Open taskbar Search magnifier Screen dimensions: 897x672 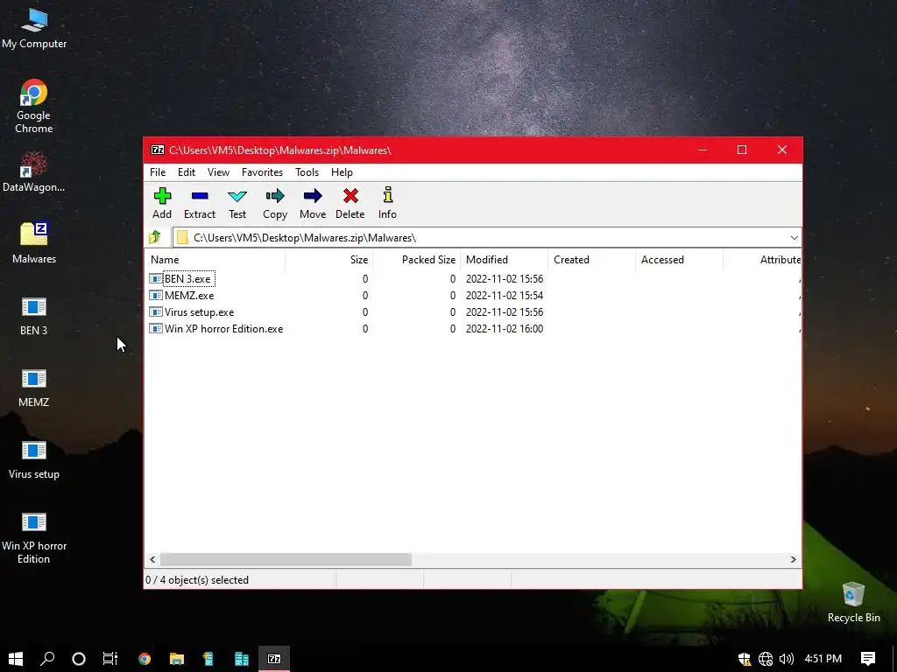tap(47, 659)
